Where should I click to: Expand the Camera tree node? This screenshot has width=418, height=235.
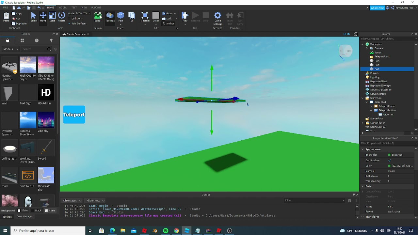tap(367, 48)
